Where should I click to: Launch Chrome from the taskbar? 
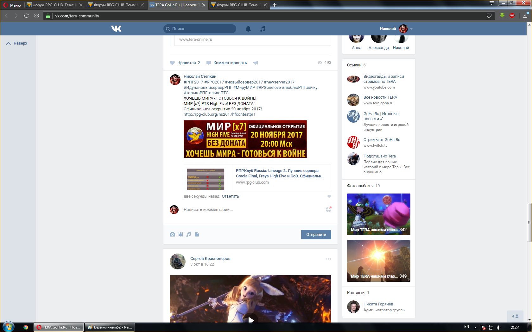coord(26,327)
